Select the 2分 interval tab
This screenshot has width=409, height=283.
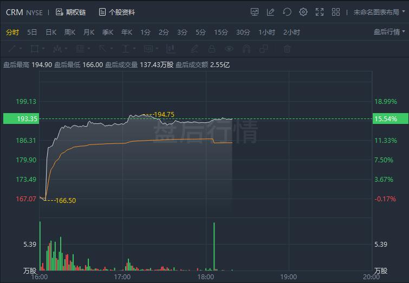click(164, 32)
